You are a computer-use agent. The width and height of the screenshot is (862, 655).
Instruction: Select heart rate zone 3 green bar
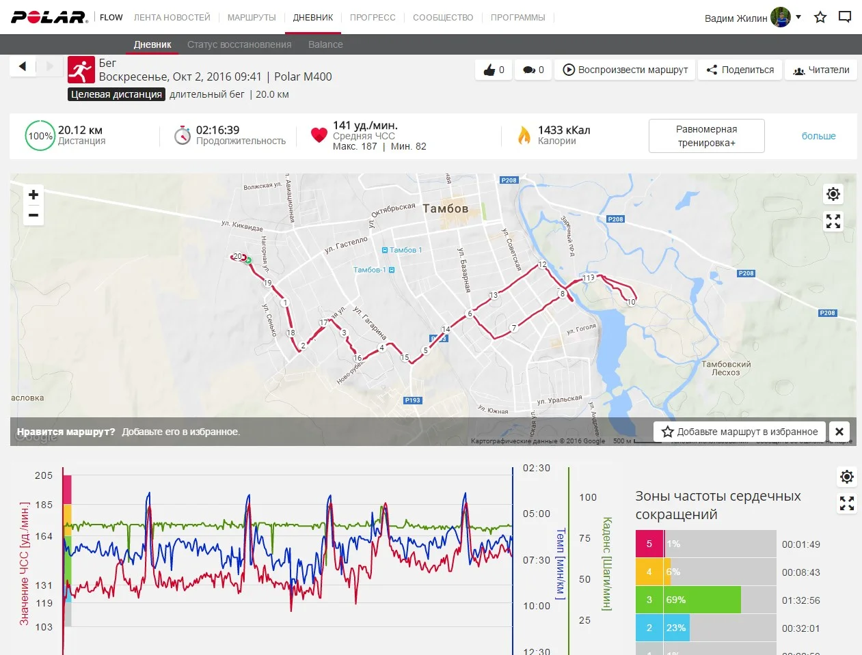tap(703, 600)
